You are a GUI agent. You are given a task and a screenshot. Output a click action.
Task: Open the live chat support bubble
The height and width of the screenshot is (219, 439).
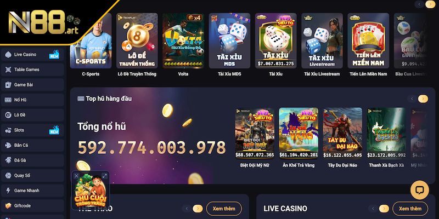pyautogui.click(x=419, y=190)
